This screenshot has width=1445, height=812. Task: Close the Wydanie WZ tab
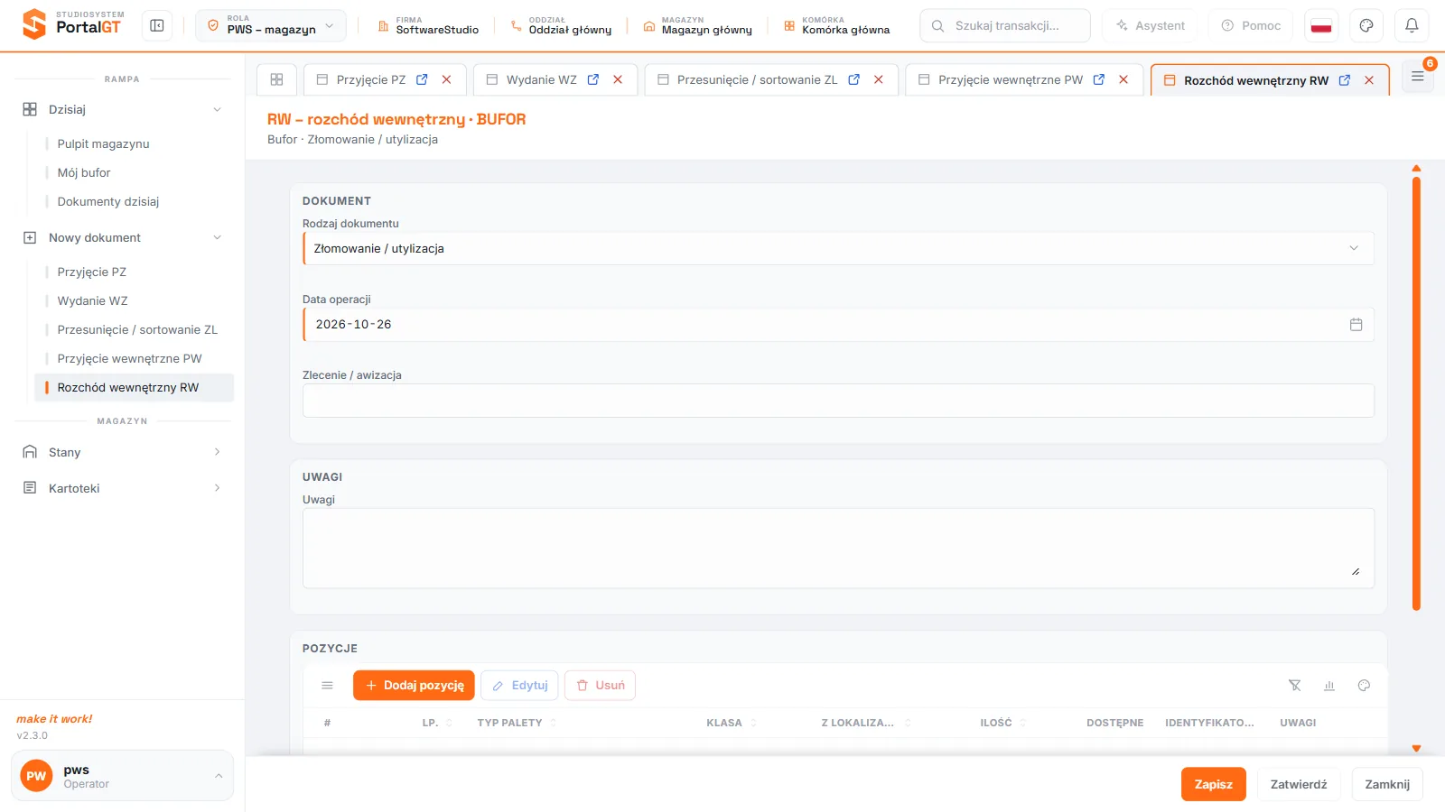pos(618,79)
